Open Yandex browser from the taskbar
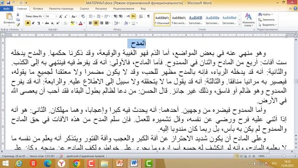The image size is (298, 168). point(61,163)
